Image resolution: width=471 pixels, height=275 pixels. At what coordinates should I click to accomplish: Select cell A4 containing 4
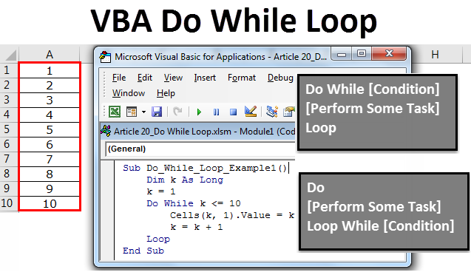(50, 115)
